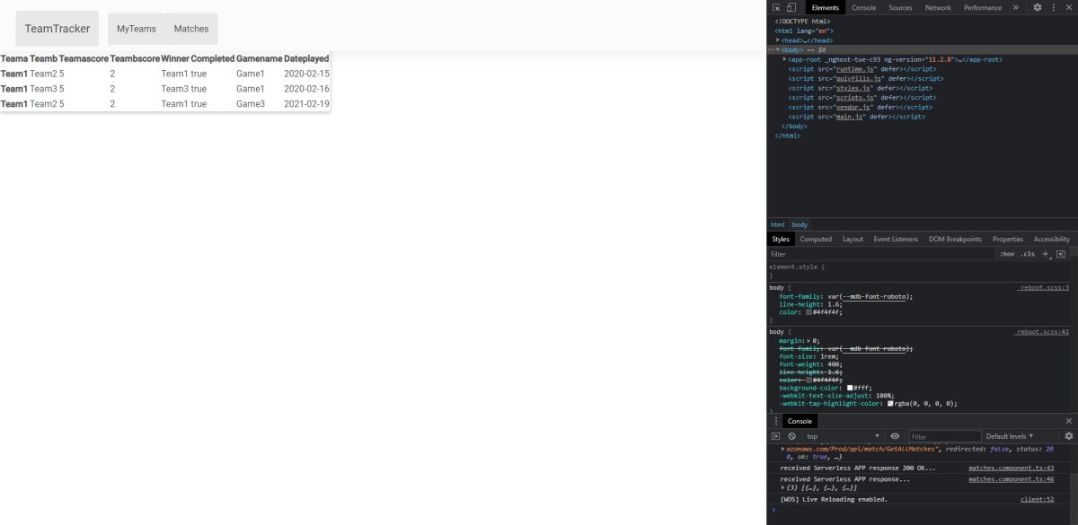Image resolution: width=1078 pixels, height=525 pixels.
Task: Toggle .cls element classes panel
Action: pyautogui.click(x=1028, y=254)
